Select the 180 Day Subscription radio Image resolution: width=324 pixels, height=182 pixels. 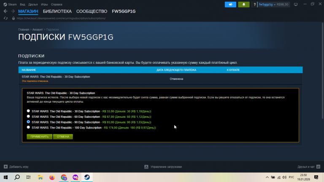28,128
